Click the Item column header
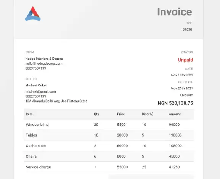The width and height of the screenshot is (220, 179). [29, 114]
